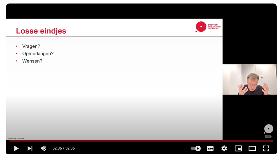Click the channel watermark logo in the video corner
The height and width of the screenshot is (154, 280).
click(268, 131)
